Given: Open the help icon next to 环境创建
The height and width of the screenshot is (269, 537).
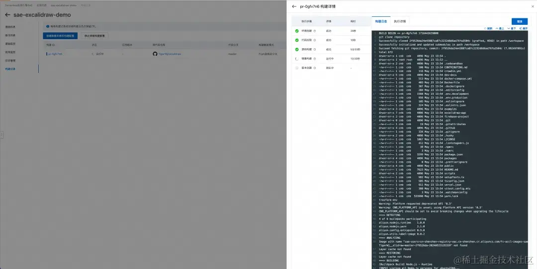Looking at the screenshot, I should pos(314,31).
